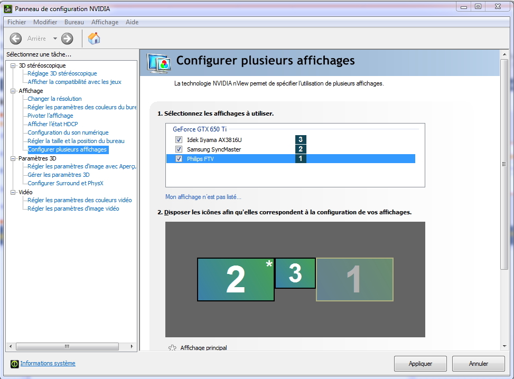Collapse the Affichage tree node

pyautogui.click(x=13, y=91)
